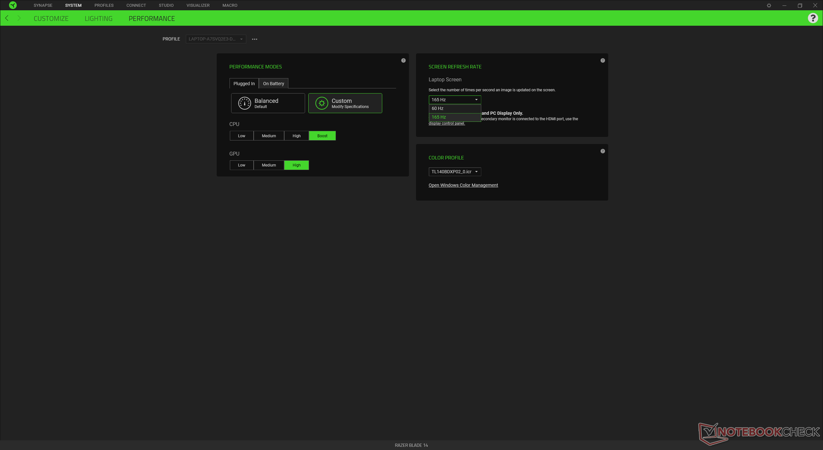Switch to the Lighting tab
Image resolution: width=823 pixels, height=450 pixels.
coord(99,18)
